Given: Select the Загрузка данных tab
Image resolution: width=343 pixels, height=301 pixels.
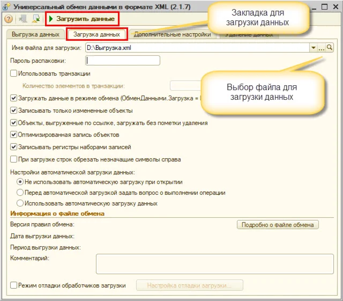Looking at the screenshot, I should click(x=96, y=34).
